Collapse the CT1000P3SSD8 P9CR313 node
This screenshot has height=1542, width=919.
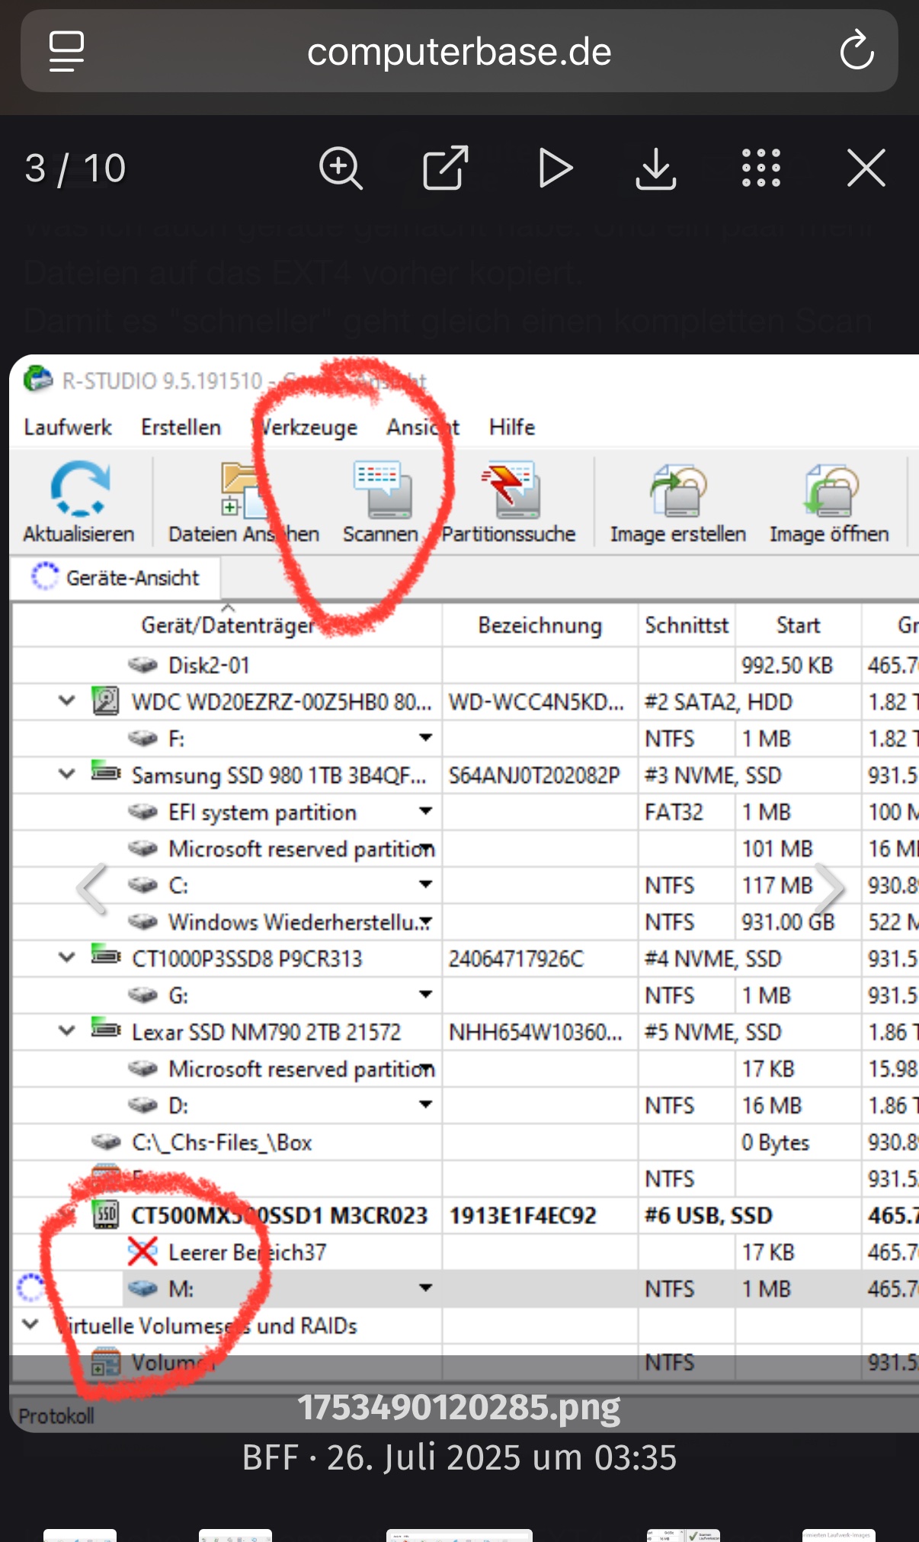tap(67, 957)
